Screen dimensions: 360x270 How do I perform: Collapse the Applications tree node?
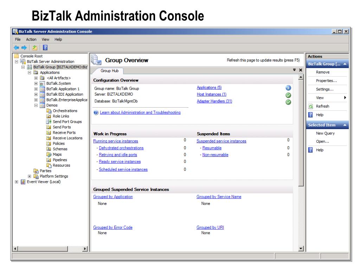pyautogui.click(x=30, y=72)
